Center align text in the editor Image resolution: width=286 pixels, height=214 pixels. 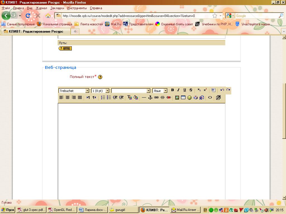pos(68,98)
